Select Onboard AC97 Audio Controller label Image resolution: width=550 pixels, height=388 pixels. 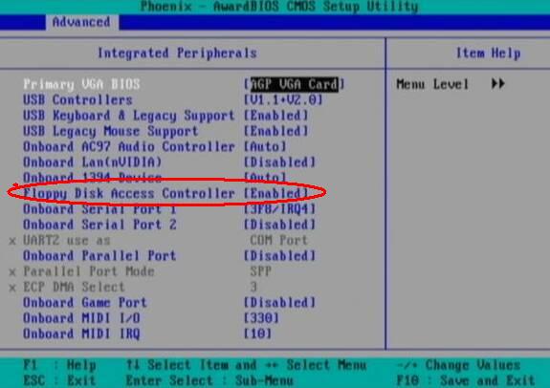[129, 146]
